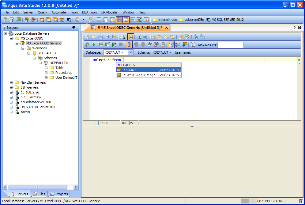
Task: Click the Execute All double-arrow gear icon
Action: click(x=87, y=44)
